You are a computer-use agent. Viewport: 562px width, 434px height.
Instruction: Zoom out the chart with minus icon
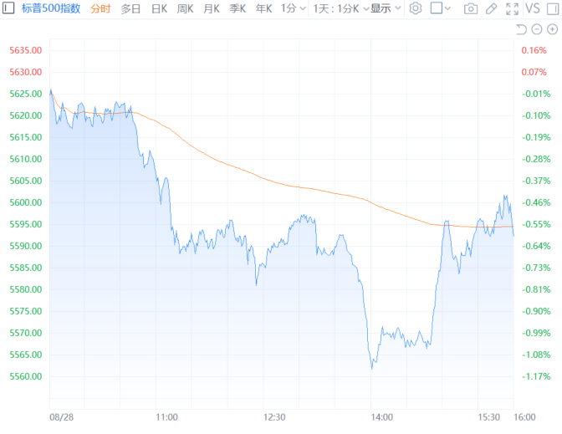[537, 29]
